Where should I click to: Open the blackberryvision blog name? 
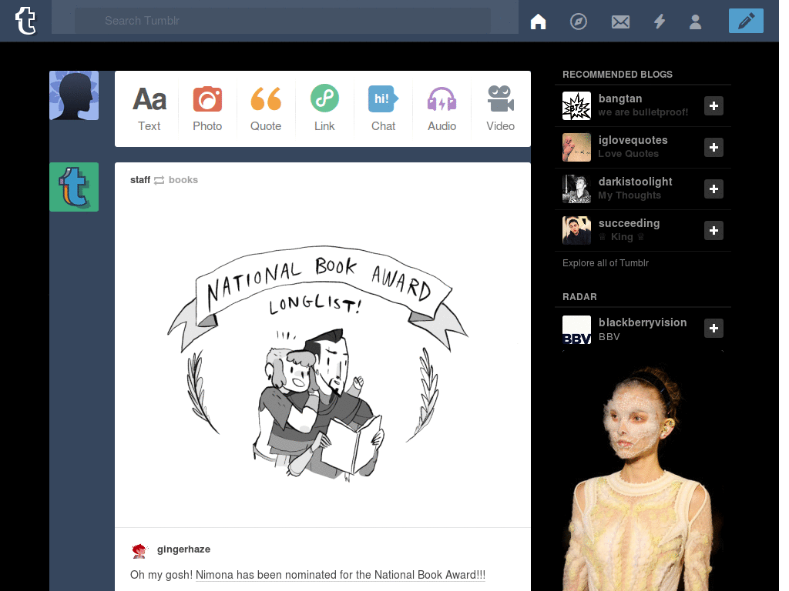[643, 322]
